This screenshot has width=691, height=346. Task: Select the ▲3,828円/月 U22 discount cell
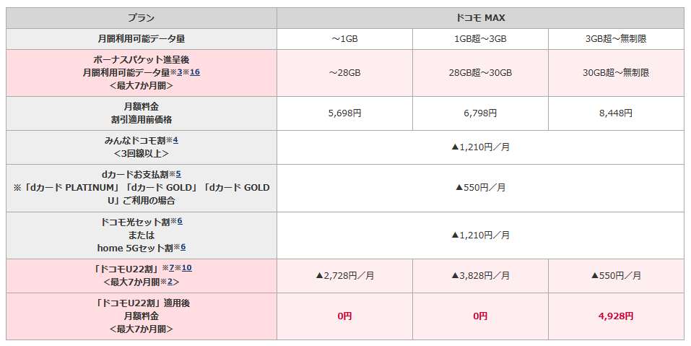coord(480,275)
